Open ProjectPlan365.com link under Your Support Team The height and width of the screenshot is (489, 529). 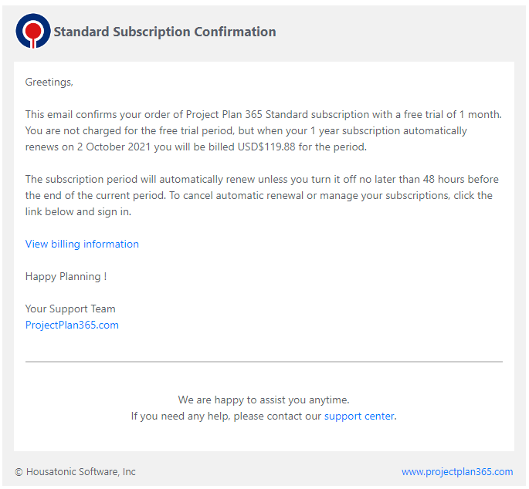coord(72,325)
